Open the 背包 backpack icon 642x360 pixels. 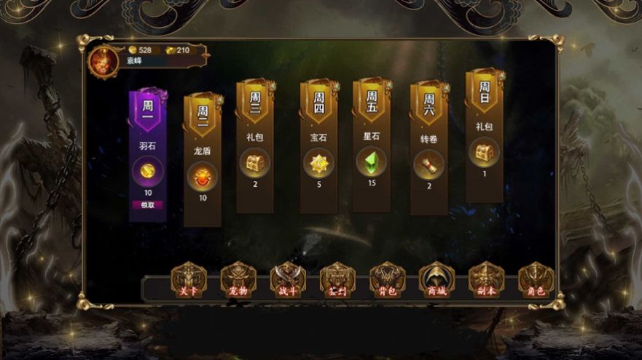click(x=388, y=279)
